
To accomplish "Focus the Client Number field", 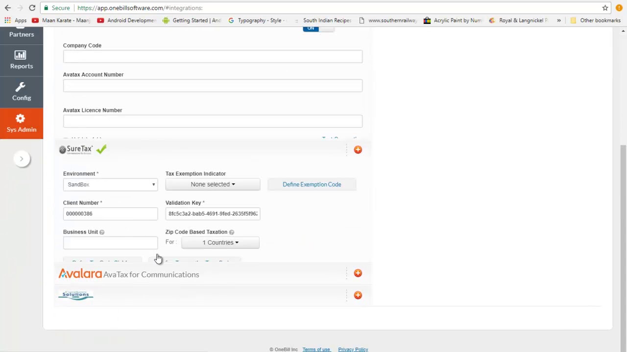I will (x=110, y=214).
